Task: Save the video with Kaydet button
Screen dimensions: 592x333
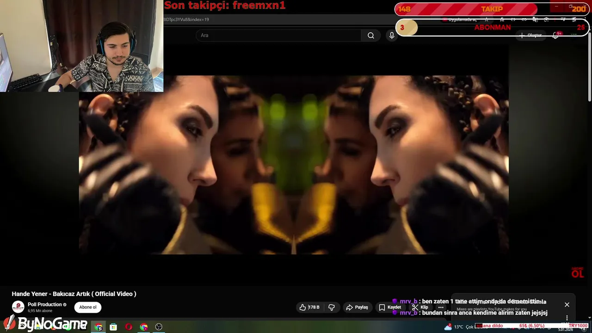Action: point(390,307)
